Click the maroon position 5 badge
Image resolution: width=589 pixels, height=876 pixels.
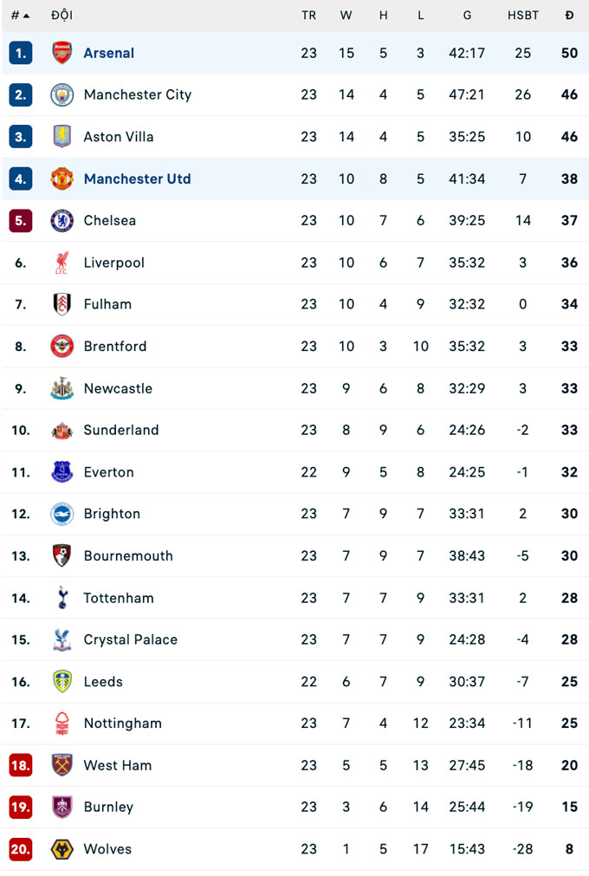tap(21, 220)
